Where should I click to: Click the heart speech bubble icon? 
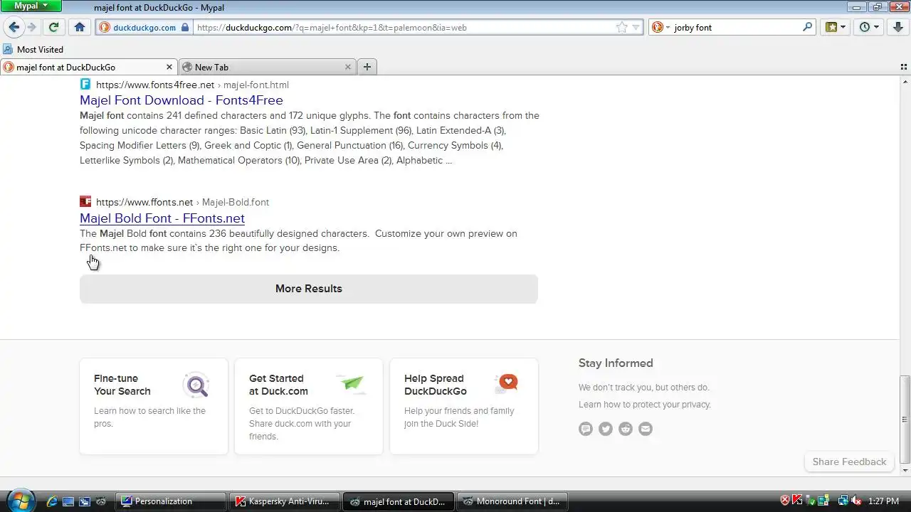pyautogui.click(x=506, y=384)
